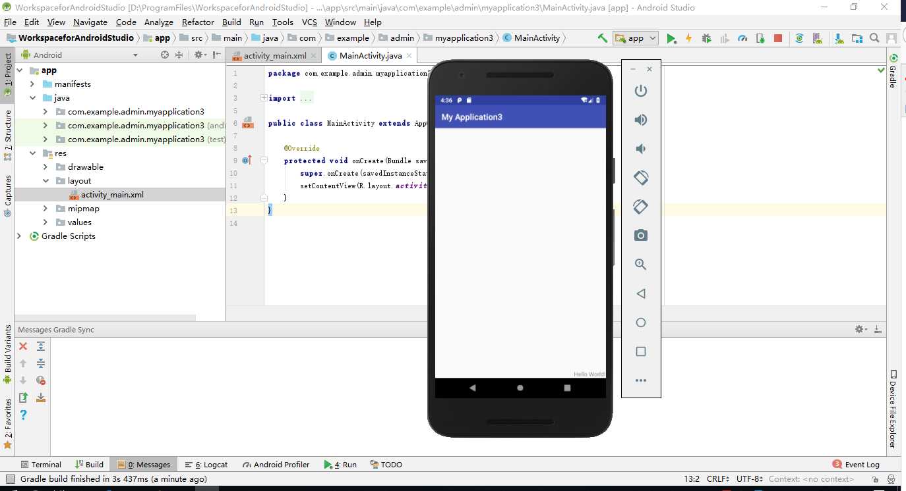Toggle the Captures tool window sidebar tab
906x491 pixels.
(x=7, y=195)
